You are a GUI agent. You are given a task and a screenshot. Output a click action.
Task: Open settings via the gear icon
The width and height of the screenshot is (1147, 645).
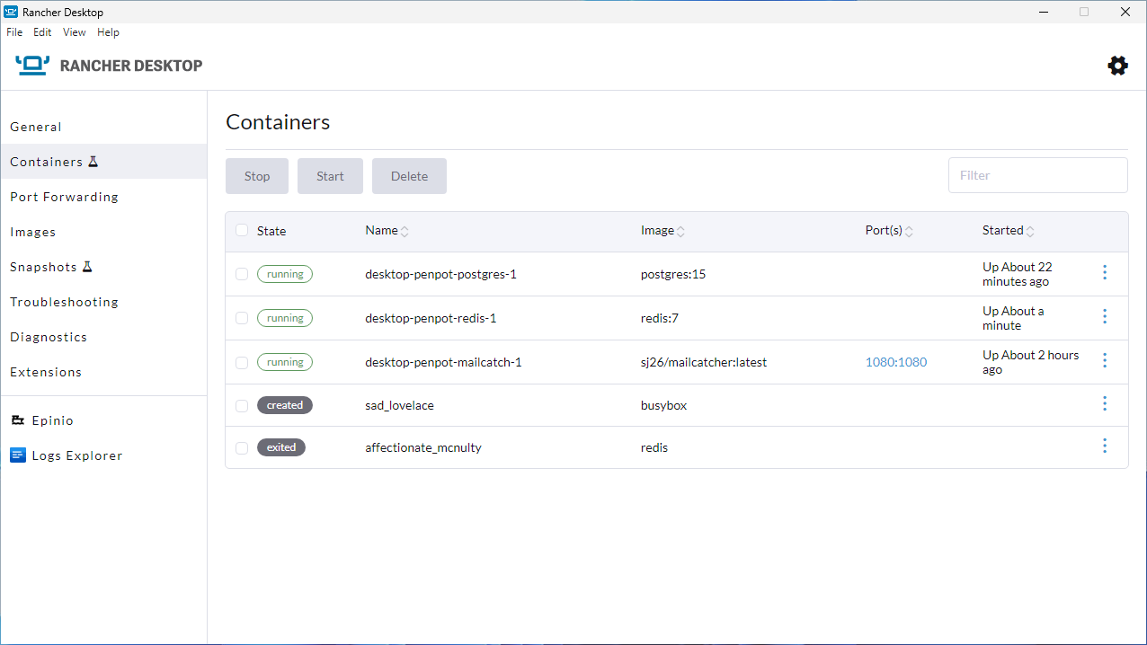coord(1117,65)
